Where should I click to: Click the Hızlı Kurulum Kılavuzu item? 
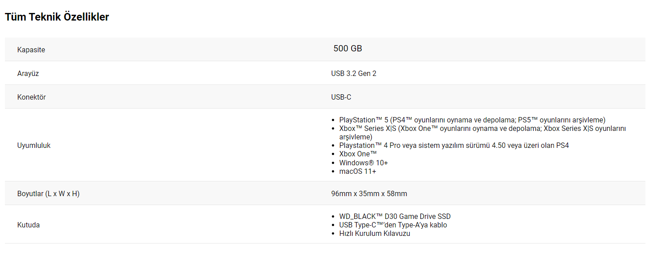point(375,234)
